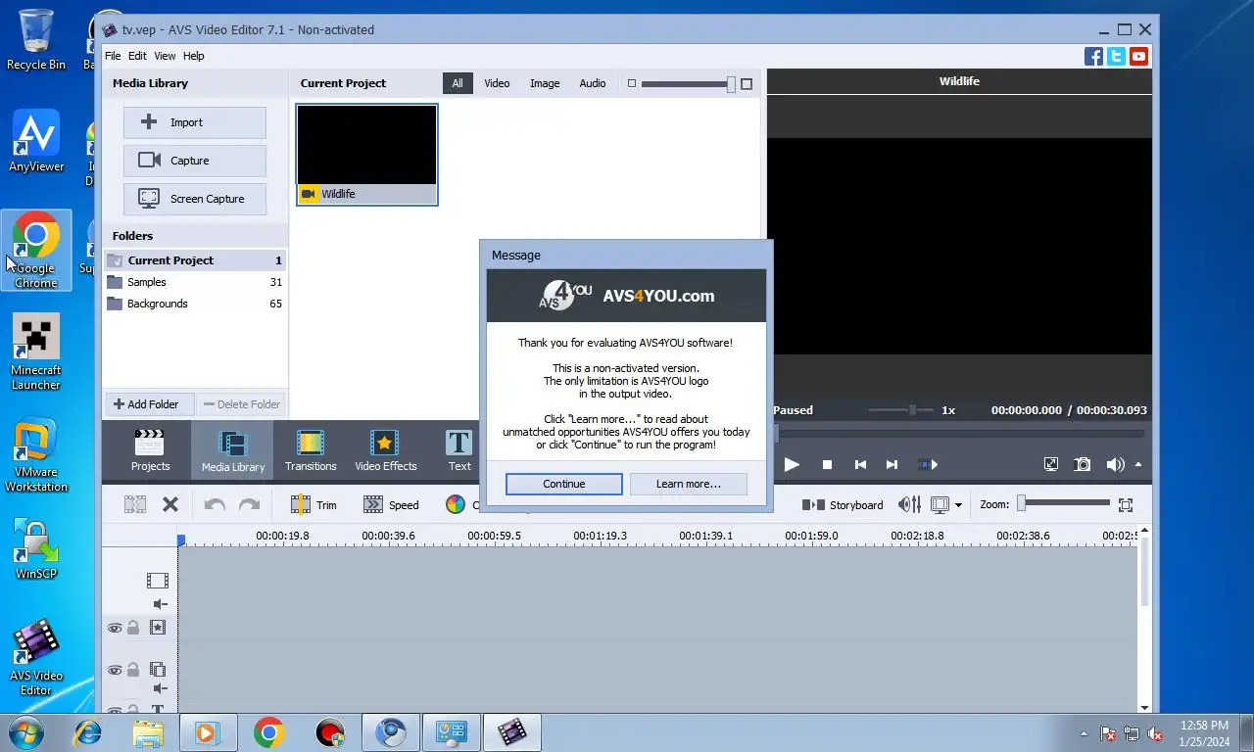Image resolution: width=1254 pixels, height=752 pixels.
Task: Open the audio mixer icon
Action: point(909,505)
